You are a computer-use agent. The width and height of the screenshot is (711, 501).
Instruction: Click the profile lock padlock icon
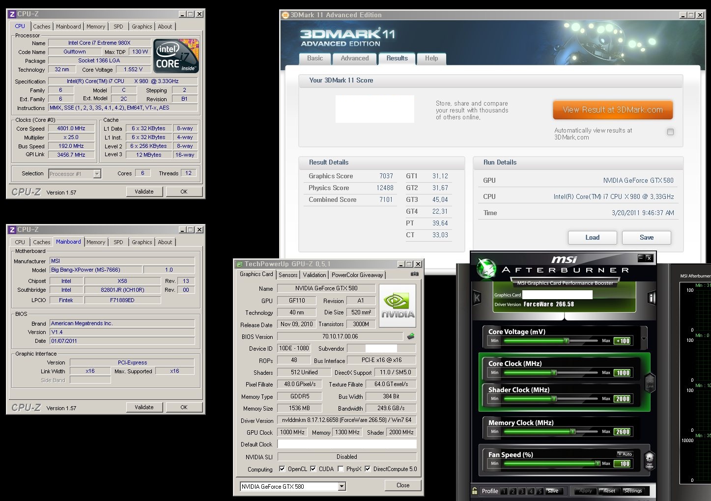(x=475, y=490)
